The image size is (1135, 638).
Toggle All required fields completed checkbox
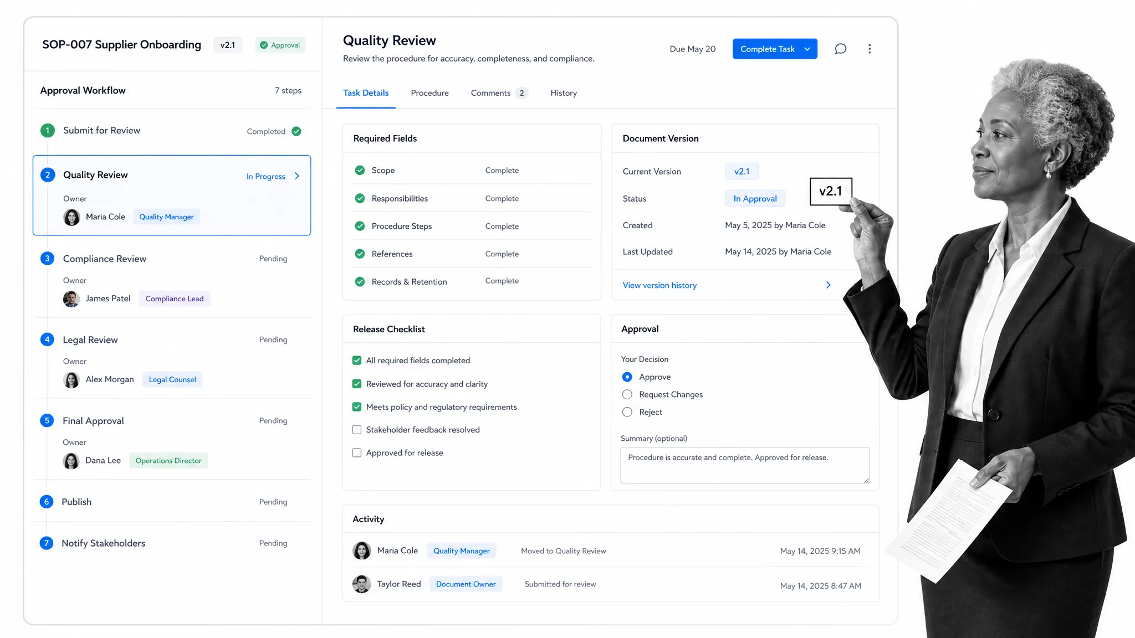click(x=357, y=360)
